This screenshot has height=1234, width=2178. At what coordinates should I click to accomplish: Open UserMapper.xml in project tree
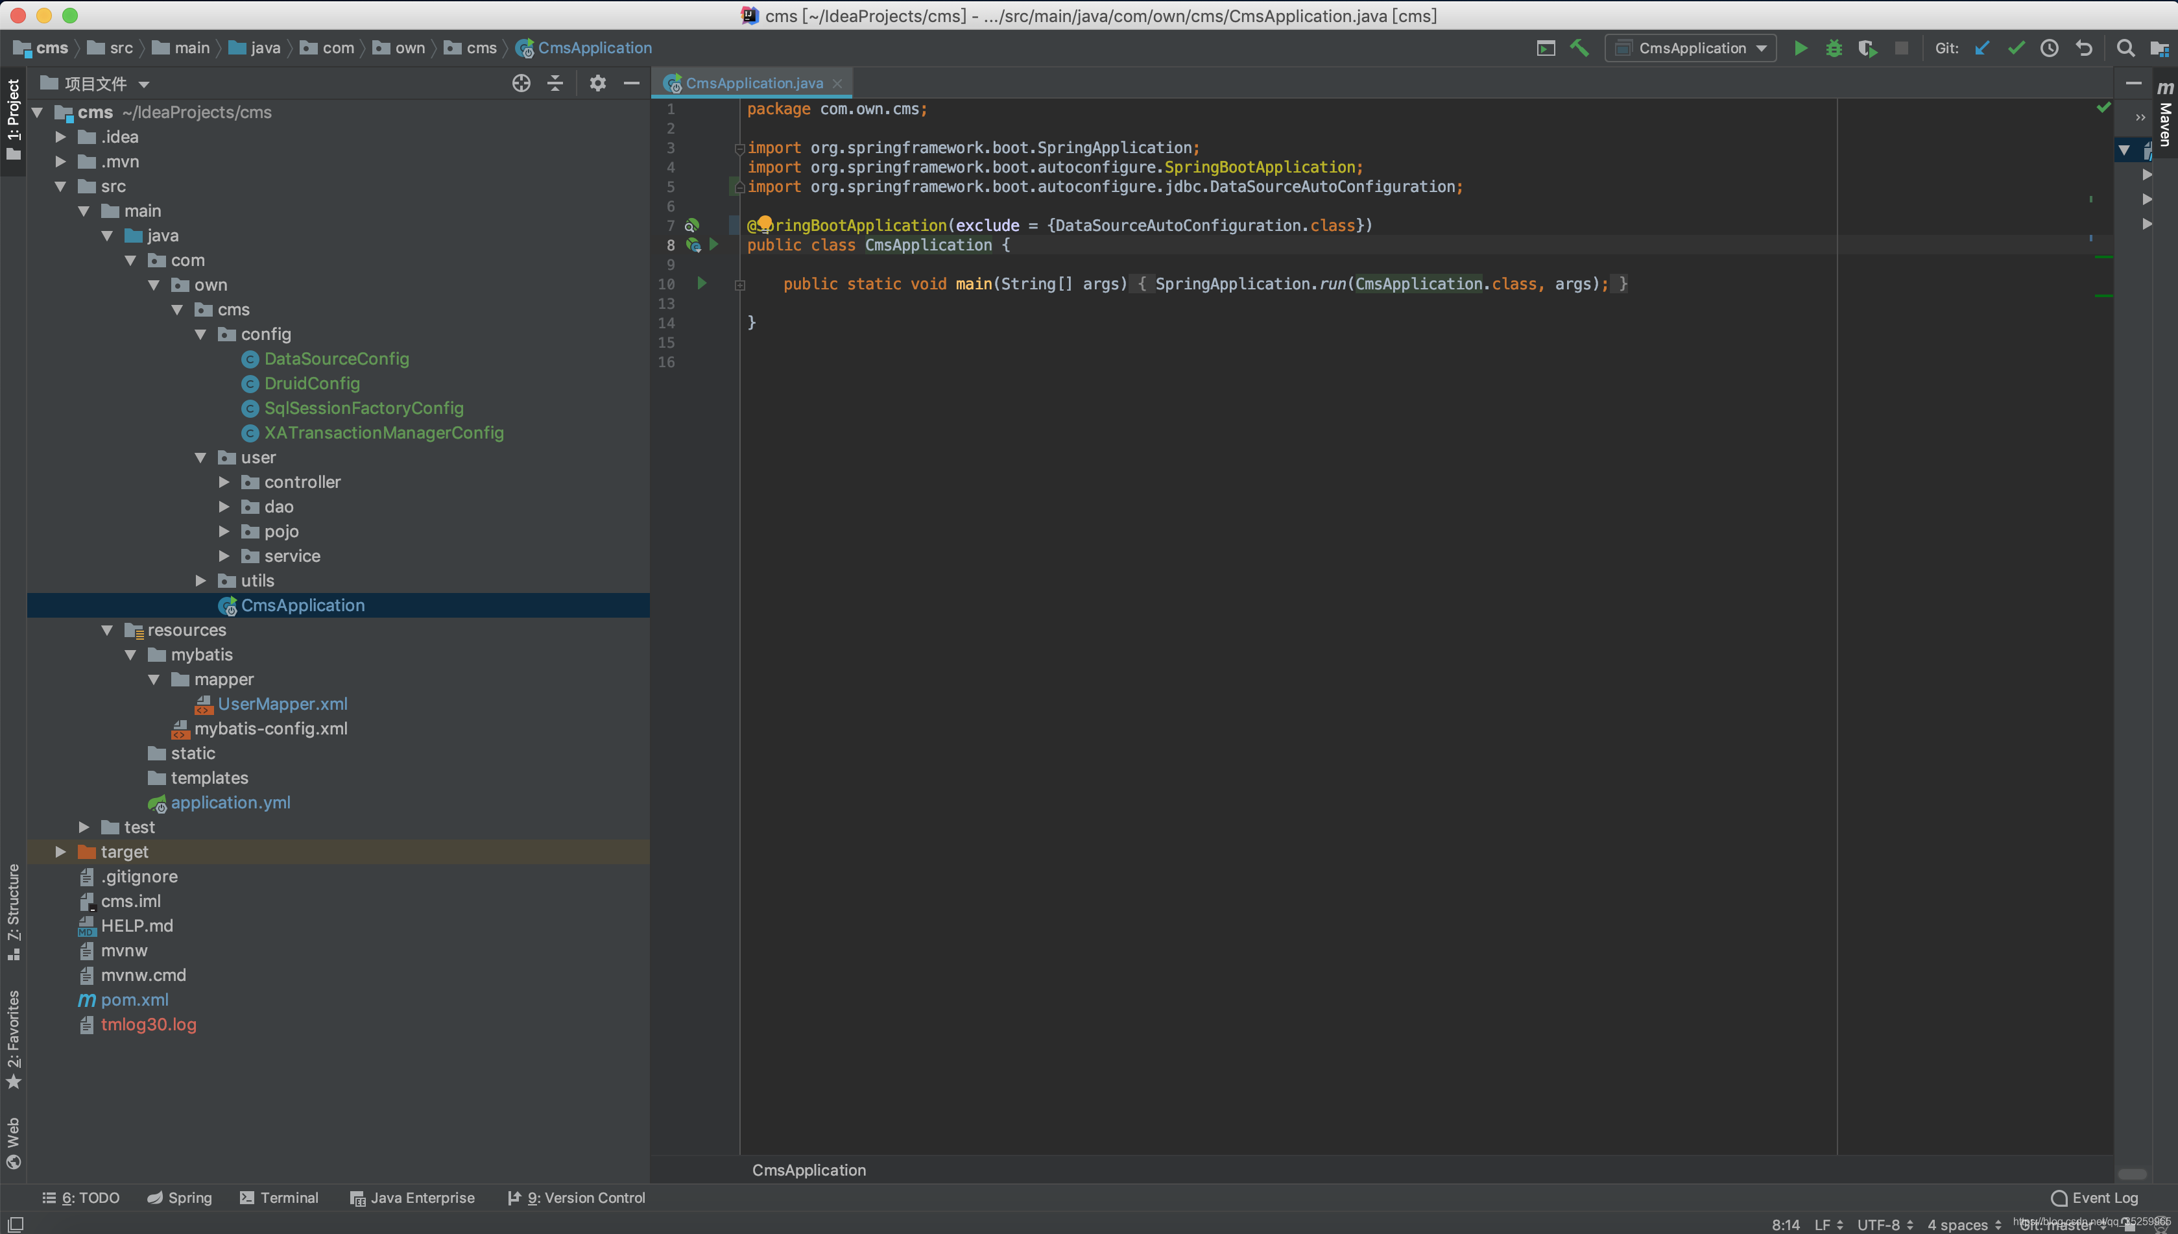click(282, 703)
